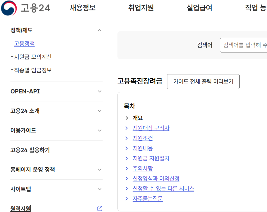
Task: Expand the 사이트맵 section
Action: click(100, 189)
